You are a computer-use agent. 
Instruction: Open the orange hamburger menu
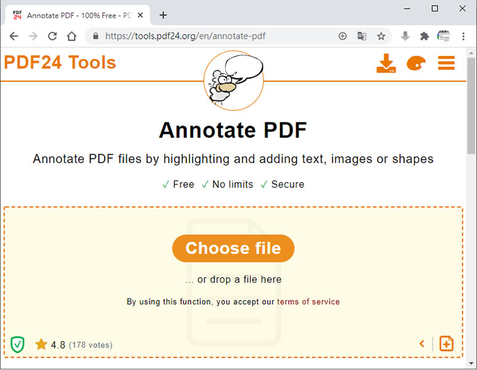tap(446, 63)
